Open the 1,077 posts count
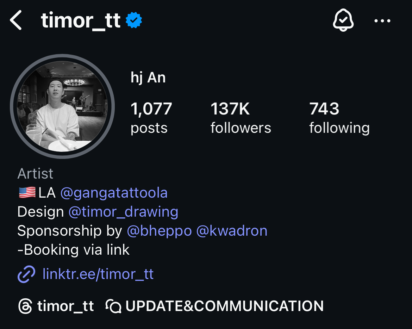412x329 pixels. point(151,118)
